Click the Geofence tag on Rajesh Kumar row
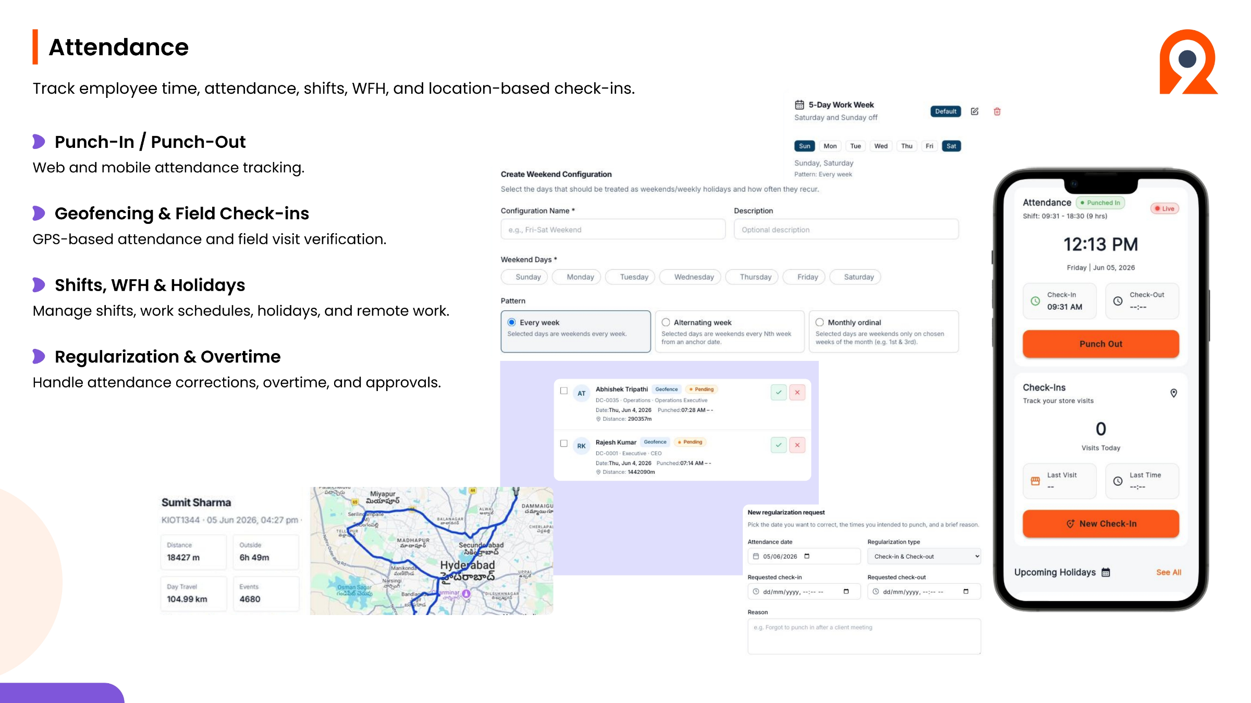Image resolution: width=1251 pixels, height=703 pixels. [655, 442]
